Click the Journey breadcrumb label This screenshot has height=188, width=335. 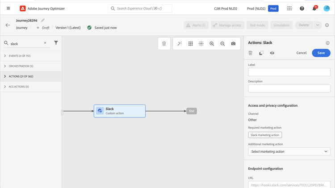[21, 28]
